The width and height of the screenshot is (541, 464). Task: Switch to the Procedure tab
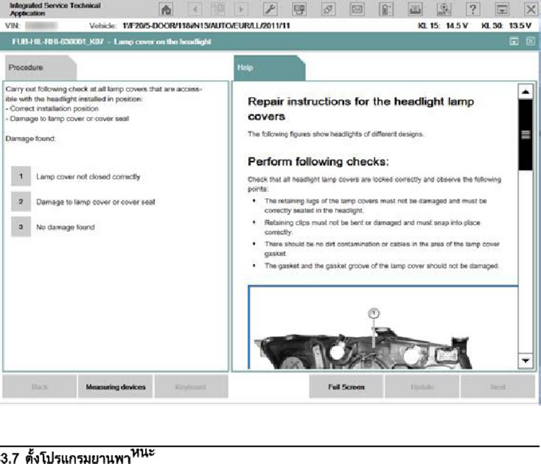[x=41, y=67]
